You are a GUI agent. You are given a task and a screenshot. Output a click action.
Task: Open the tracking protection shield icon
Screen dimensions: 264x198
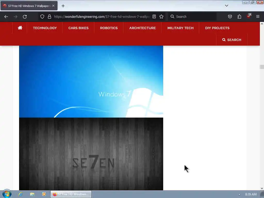[x=42, y=16]
